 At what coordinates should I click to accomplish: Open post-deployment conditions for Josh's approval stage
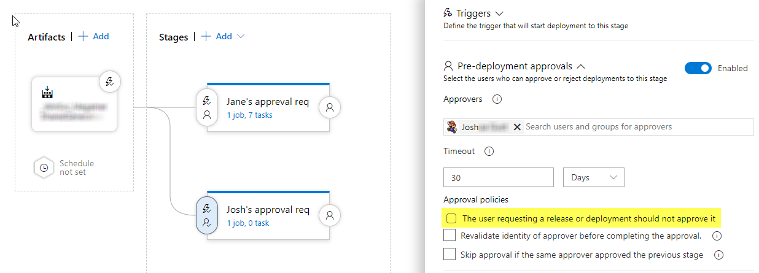point(330,215)
